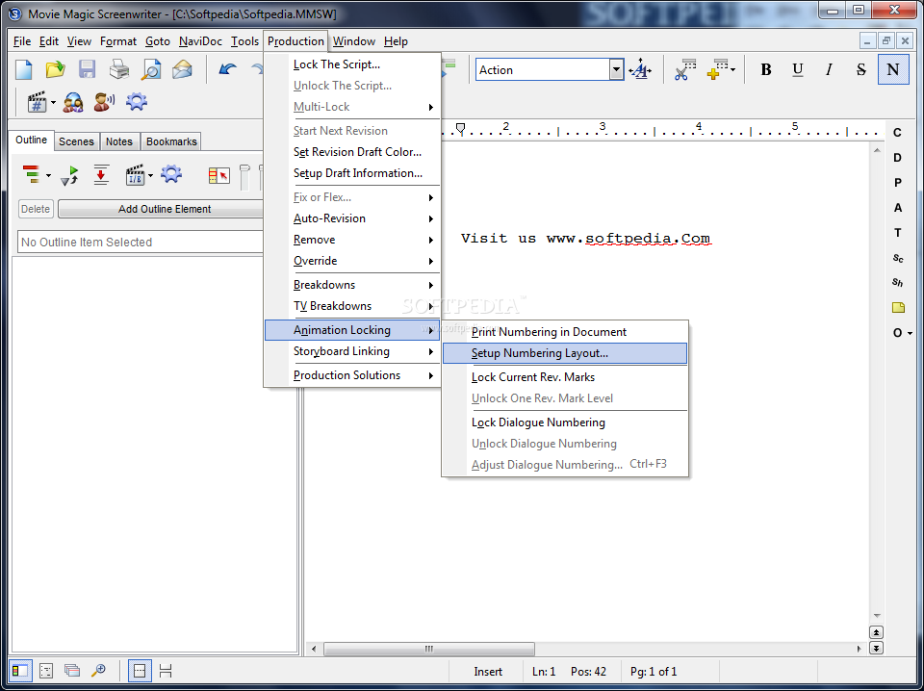The height and width of the screenshot is (691, 924).
Task: Toggle NaviDoc panel view icon in status bar
Action: click(x=19, y=671)
